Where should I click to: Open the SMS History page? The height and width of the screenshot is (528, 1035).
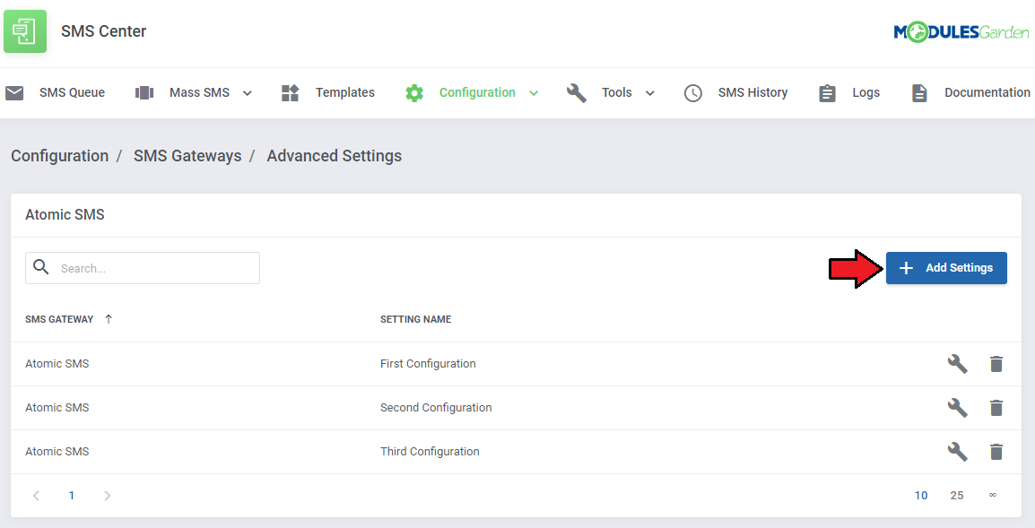[x=753, y=92]
